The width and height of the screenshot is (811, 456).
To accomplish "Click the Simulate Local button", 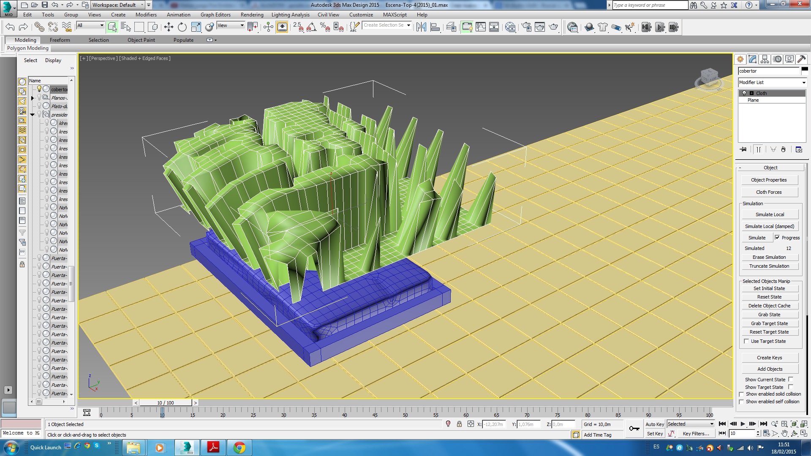I will tap(770, 214).
